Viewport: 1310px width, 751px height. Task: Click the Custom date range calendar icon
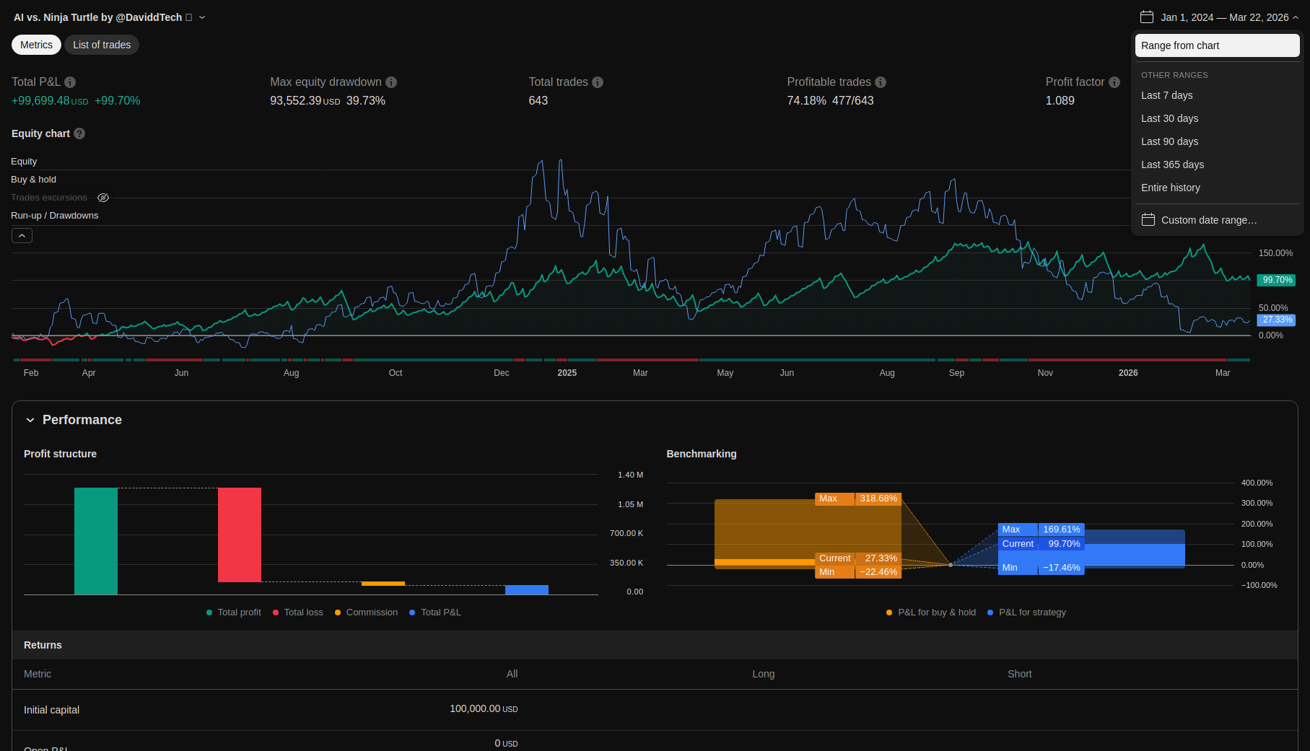[x=1148, y=220]
